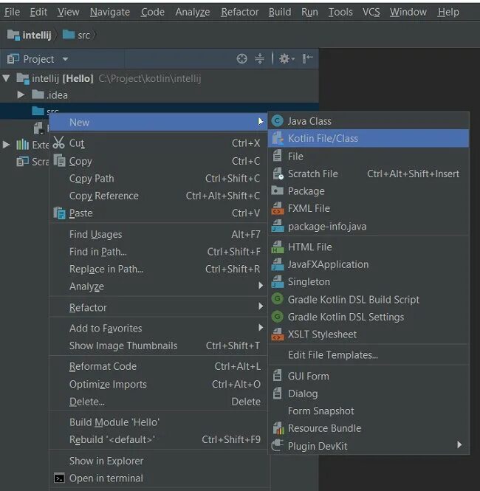Open the Navigate menu
The width and height of the screenshot is (480, 491).
tap(110, 12)
